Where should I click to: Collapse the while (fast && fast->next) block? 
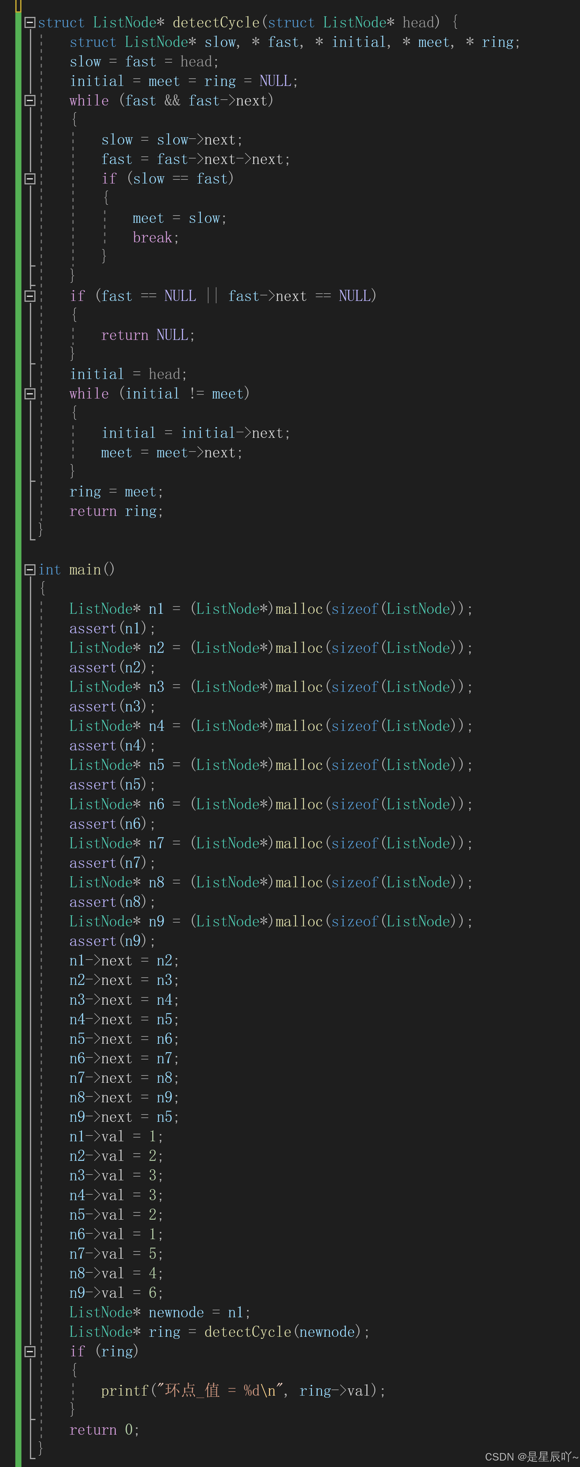tap(30, 101)
